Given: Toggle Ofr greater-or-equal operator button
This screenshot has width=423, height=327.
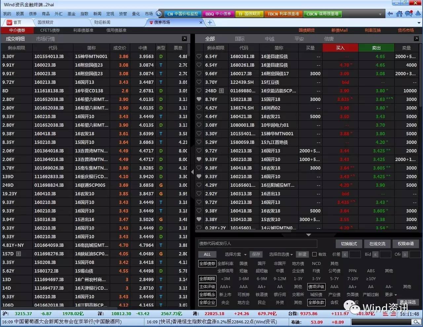Looking at the screenshot, I should 405,254.
